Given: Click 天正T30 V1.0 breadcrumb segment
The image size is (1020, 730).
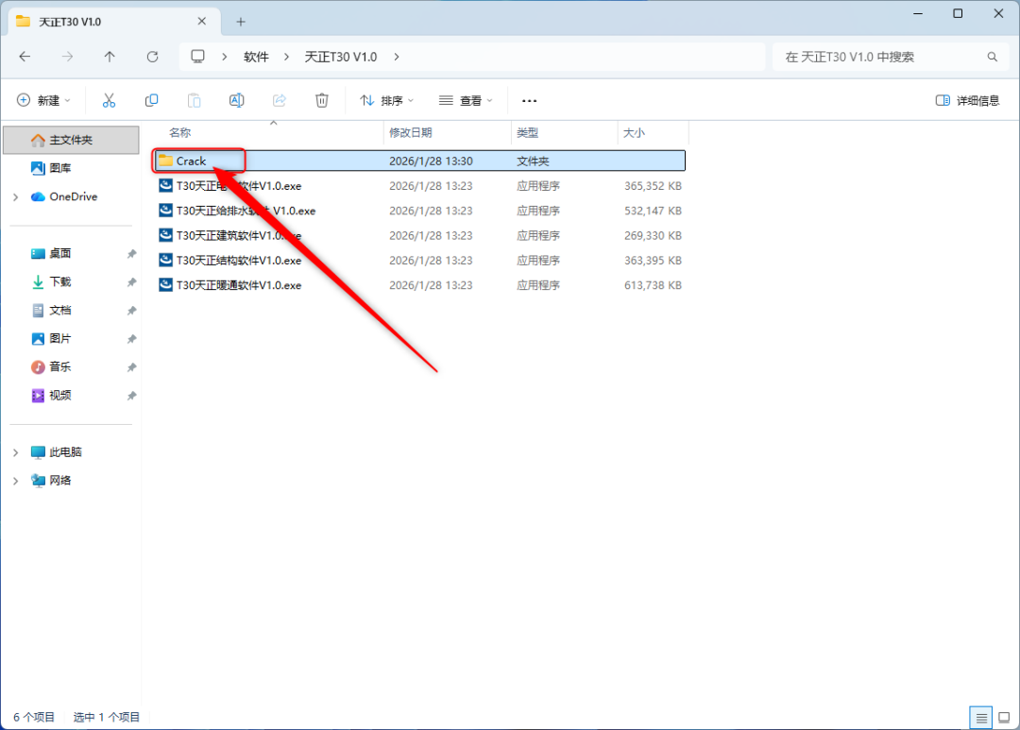Looking at the screenshot, I should coord(341,57).
